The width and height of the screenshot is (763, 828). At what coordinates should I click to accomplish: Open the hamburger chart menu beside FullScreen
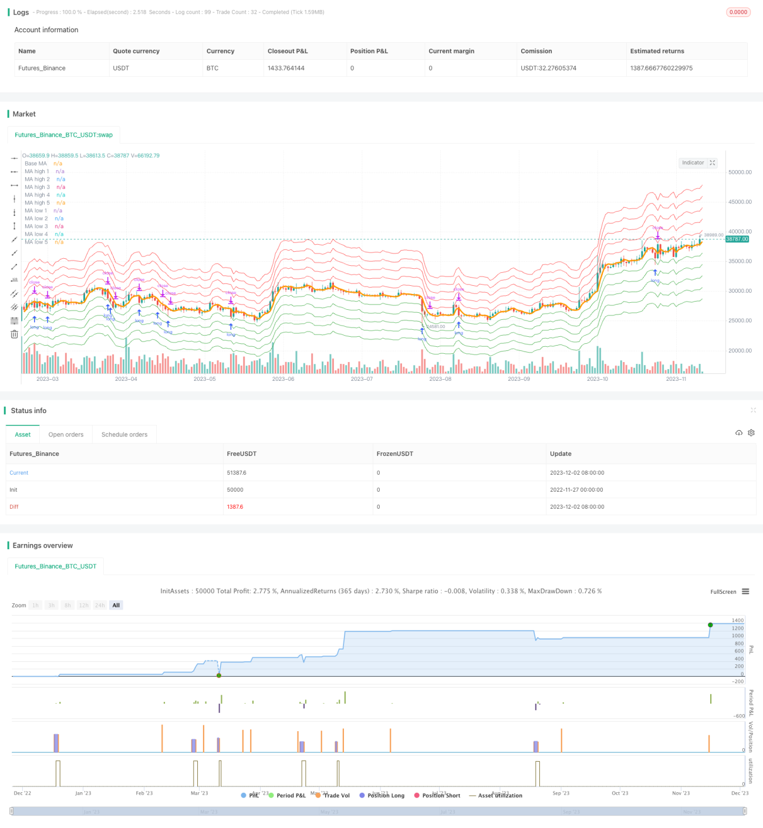click(x=745, y=592)
